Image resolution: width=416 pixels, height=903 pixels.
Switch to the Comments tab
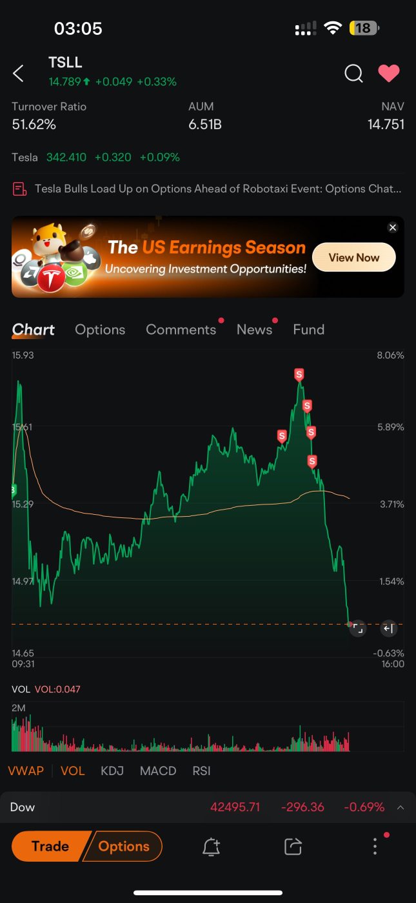tap(181, 329)
